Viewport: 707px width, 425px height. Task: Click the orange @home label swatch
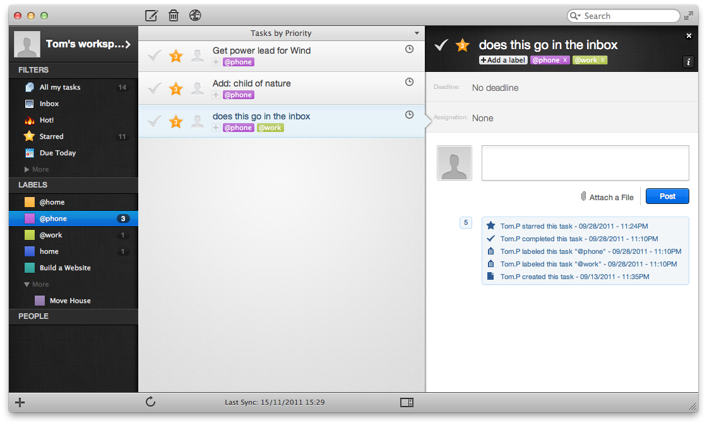(x=30, y=202)
